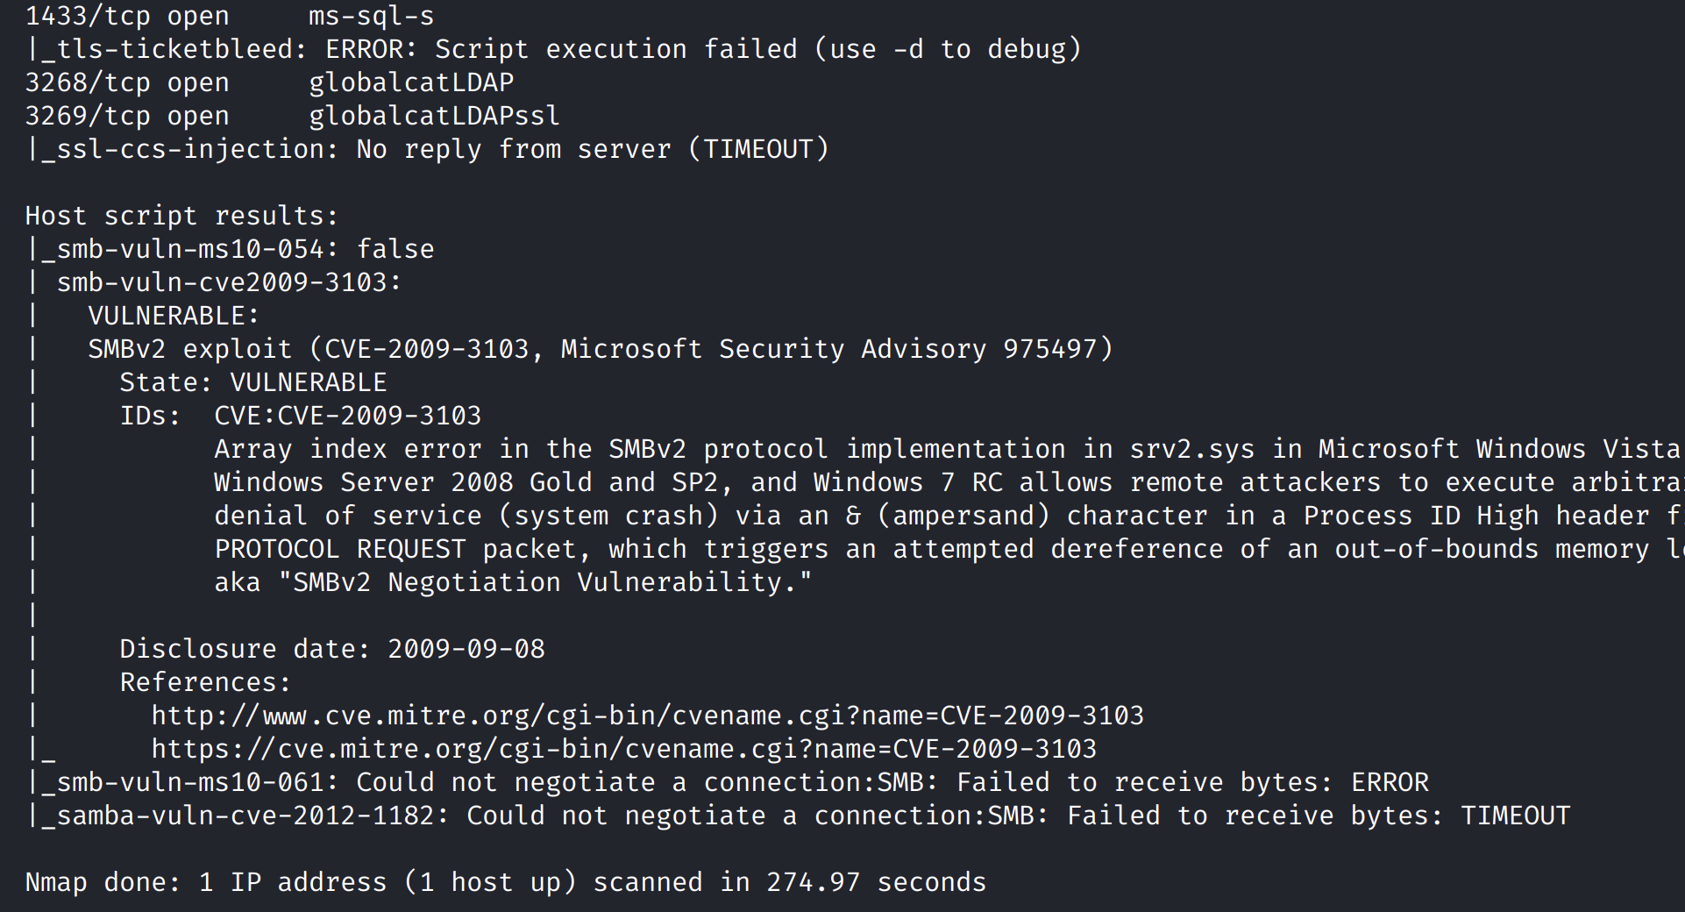
Task: Open the https://cve.mitre.org reference URL
Action: point(623,749)
